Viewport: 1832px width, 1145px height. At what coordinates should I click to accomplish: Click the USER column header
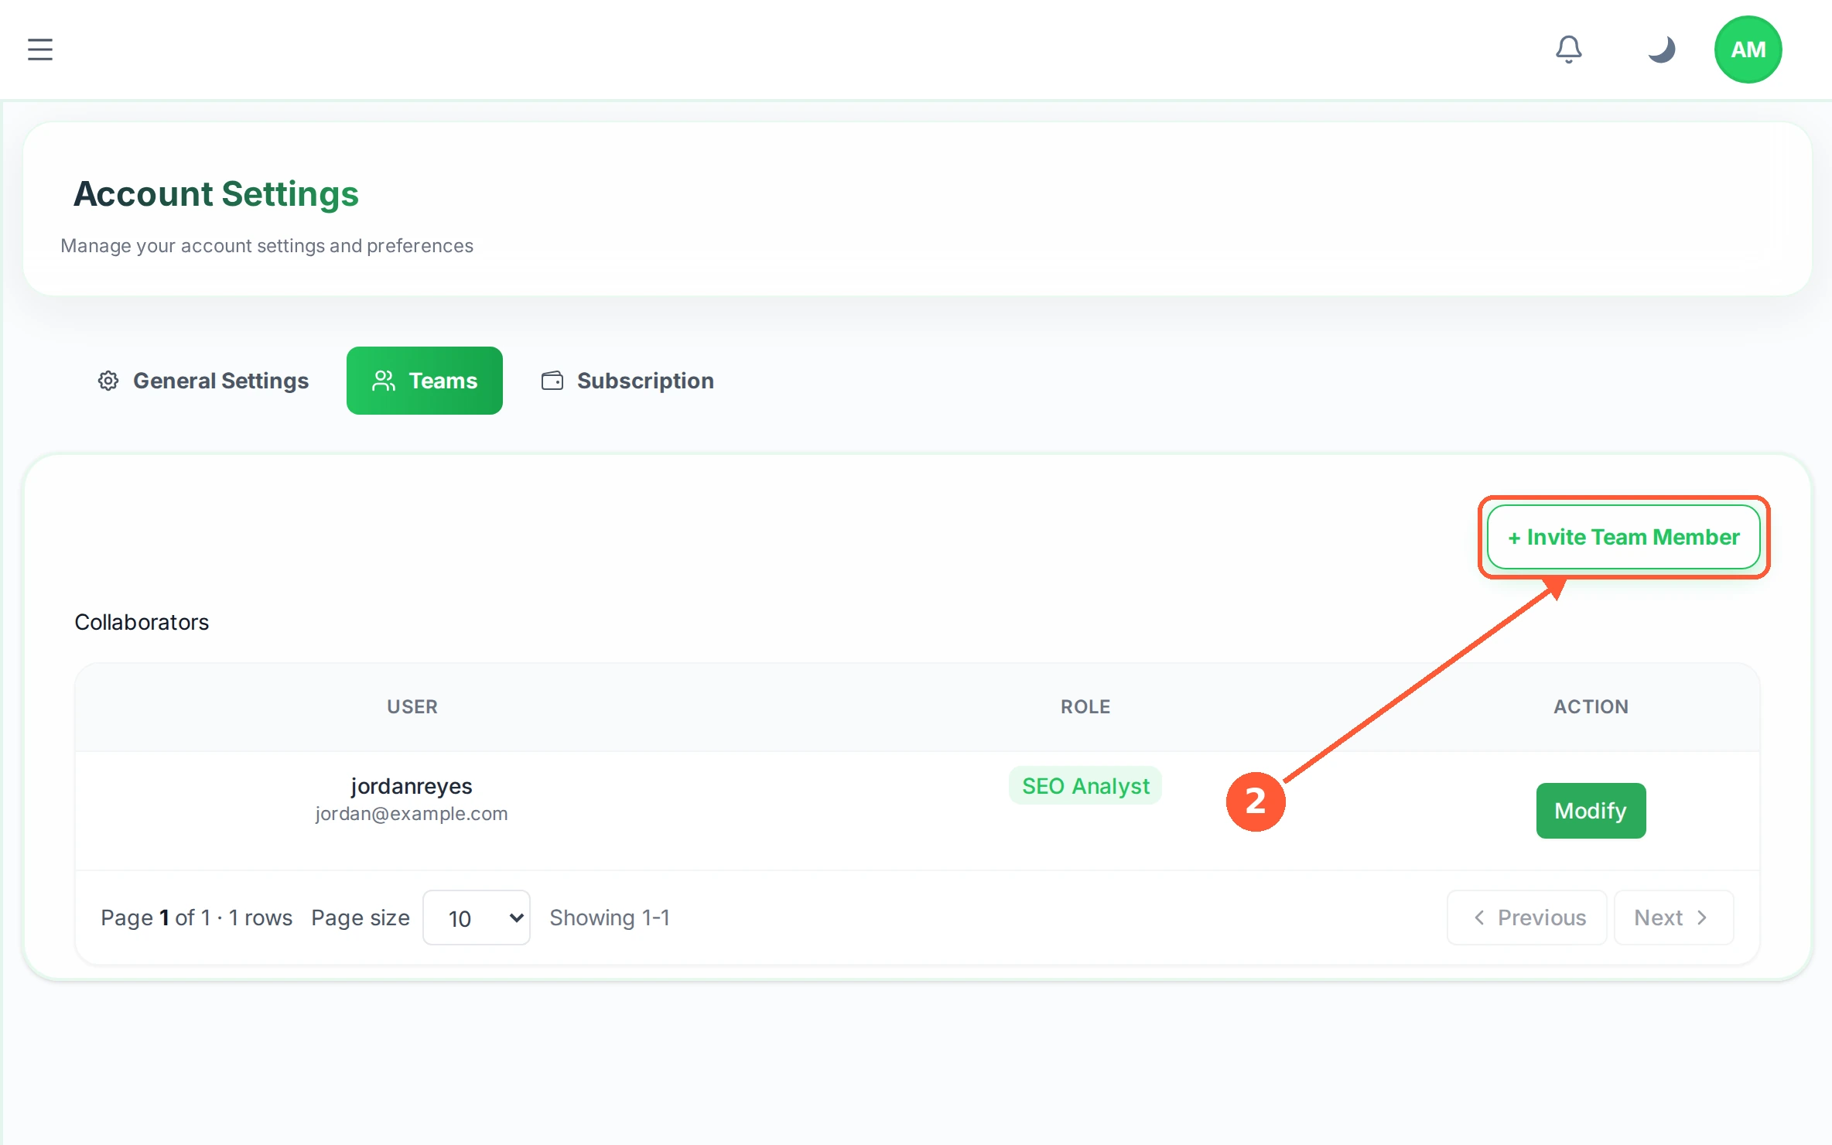[x=412, y=706]
